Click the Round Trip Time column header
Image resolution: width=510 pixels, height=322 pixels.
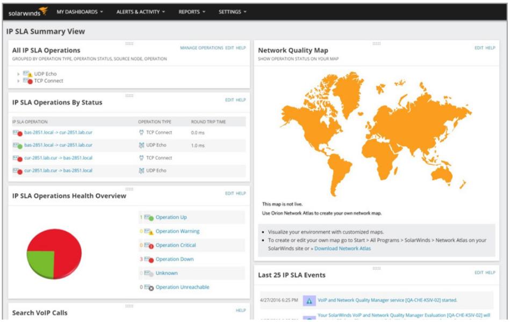[208, 121]
